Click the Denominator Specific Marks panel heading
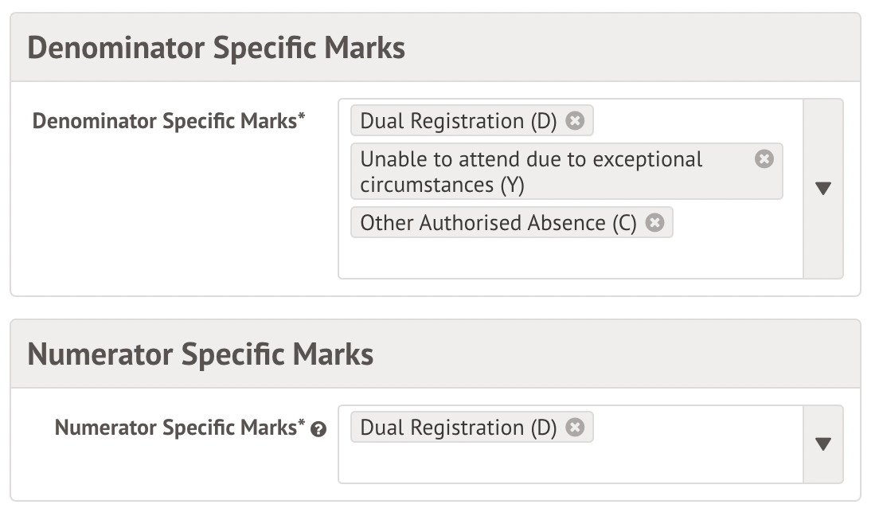Image resolution: width=879 pixels, height=516 pixels. [217, 48]
